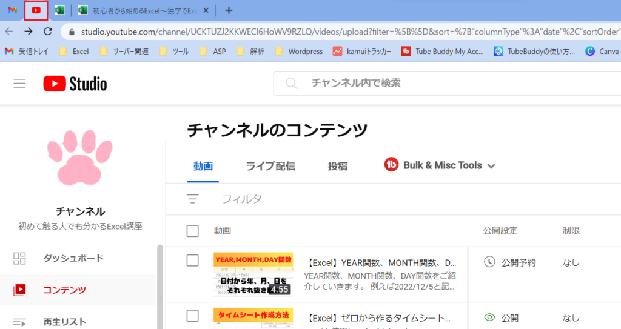
Task: Open the Canva bookmark
Action: click(602, 51)
